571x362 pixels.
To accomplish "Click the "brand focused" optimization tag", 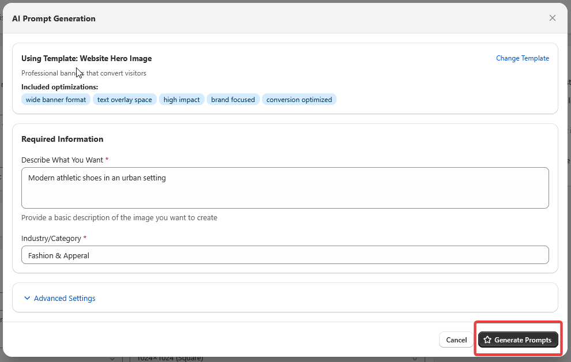I will coord(233,100).
